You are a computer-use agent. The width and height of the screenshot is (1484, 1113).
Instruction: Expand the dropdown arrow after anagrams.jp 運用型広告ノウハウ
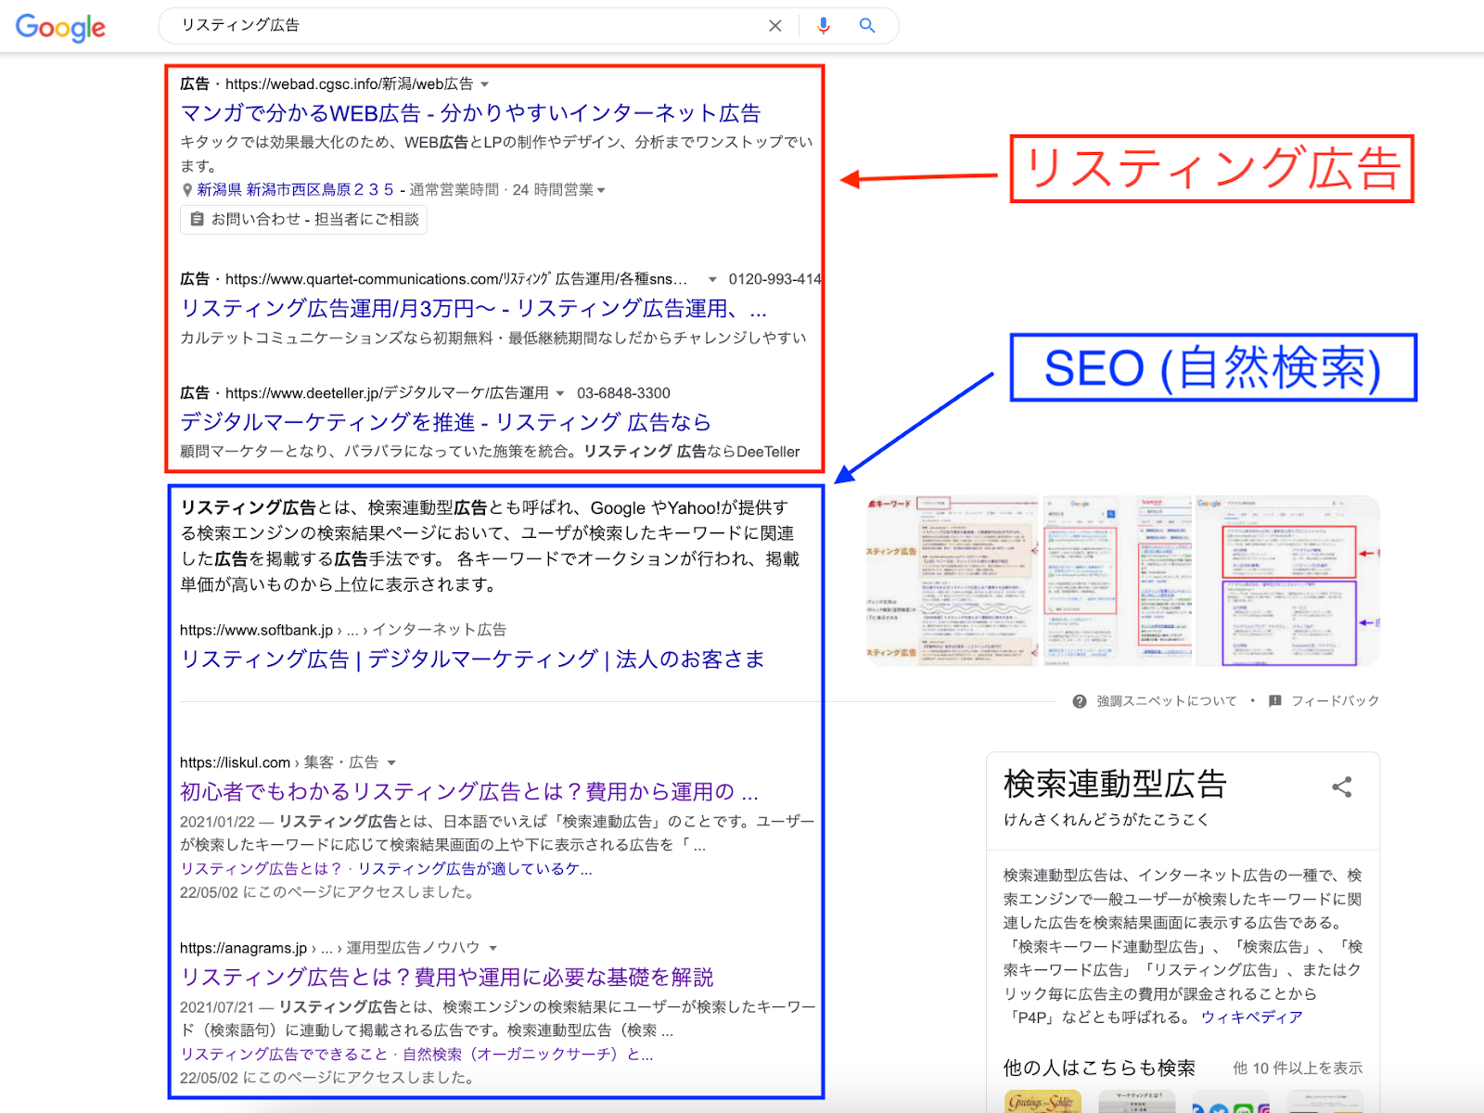point(493,948)
